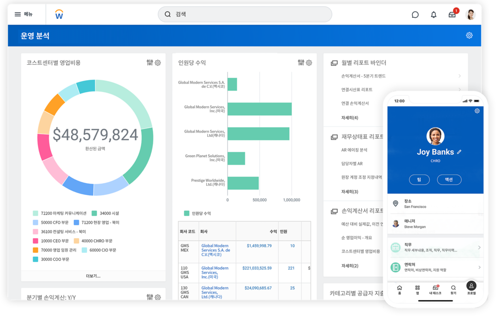Image resolution: width=496 pixels, height=320 pixels.
Task: Click the 검색 search field
Action: tap(245, 14)
